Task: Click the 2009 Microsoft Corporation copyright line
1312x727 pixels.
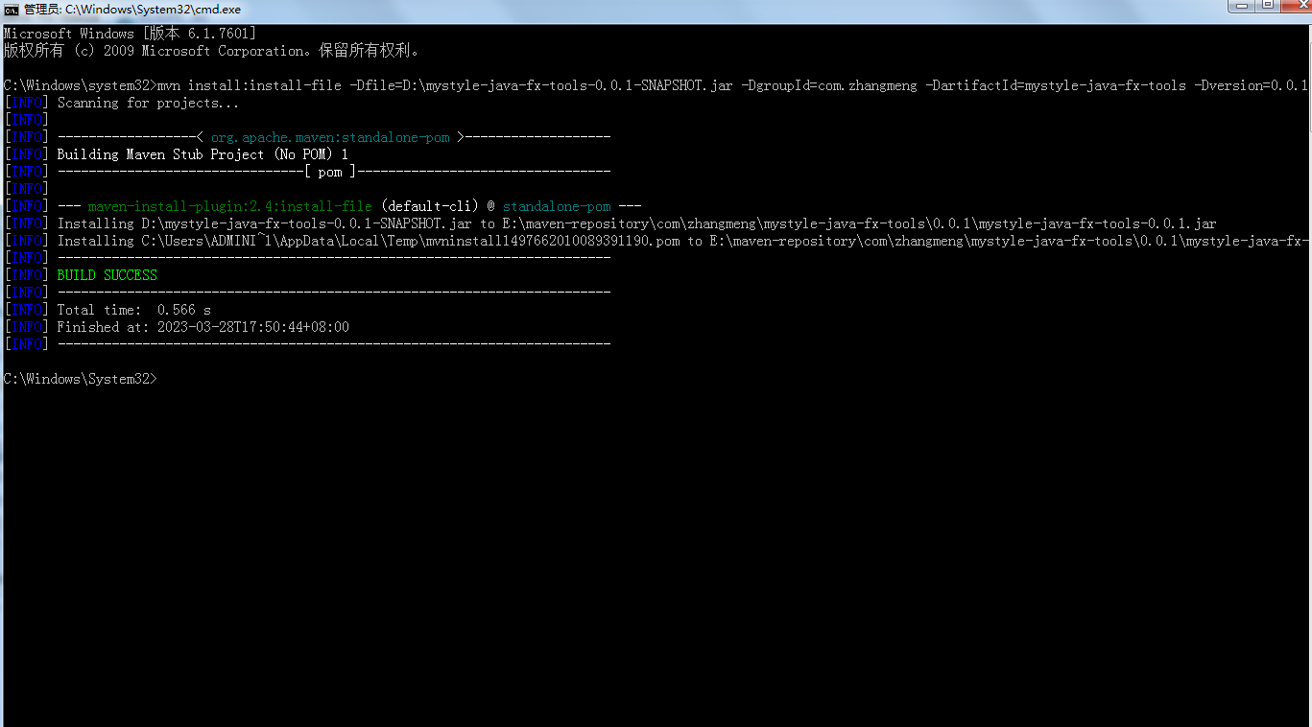Action: [x=211, y=51]
